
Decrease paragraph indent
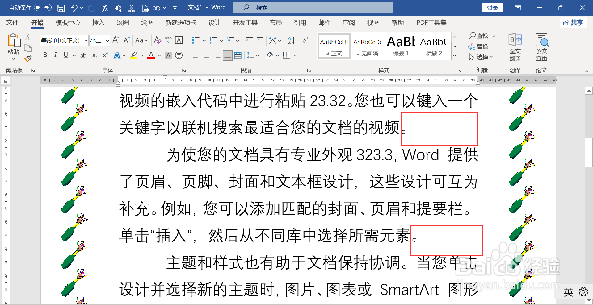point(250,40)
